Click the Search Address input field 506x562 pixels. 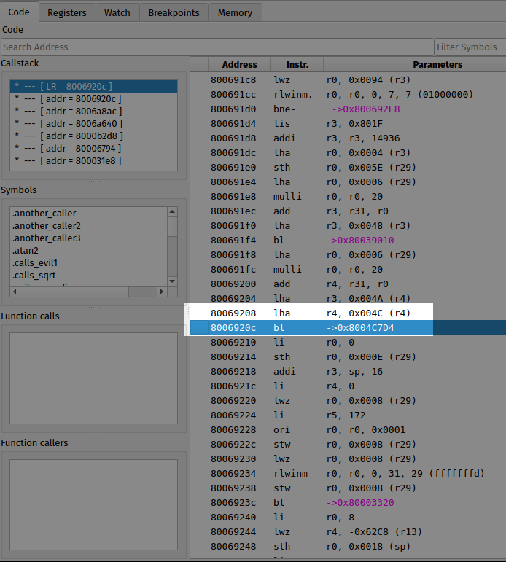[217, 47]
